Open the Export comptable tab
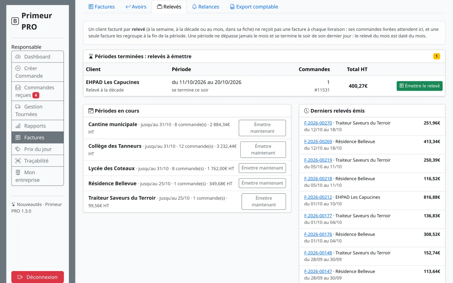 254,7
